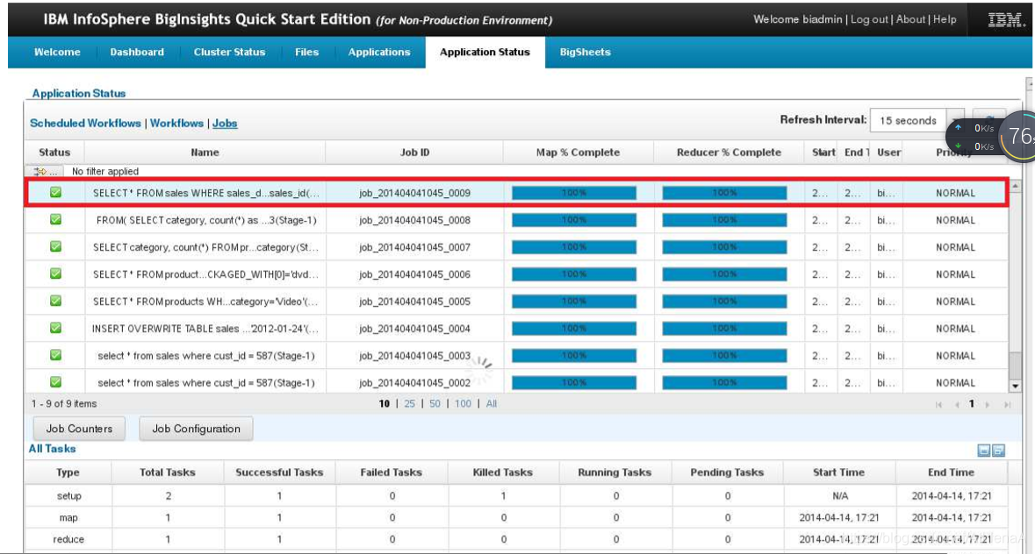Click the green status check for job_201404041045_0007

point(55,246)
